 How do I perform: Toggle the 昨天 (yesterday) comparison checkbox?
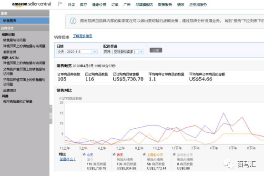point(114,154)
